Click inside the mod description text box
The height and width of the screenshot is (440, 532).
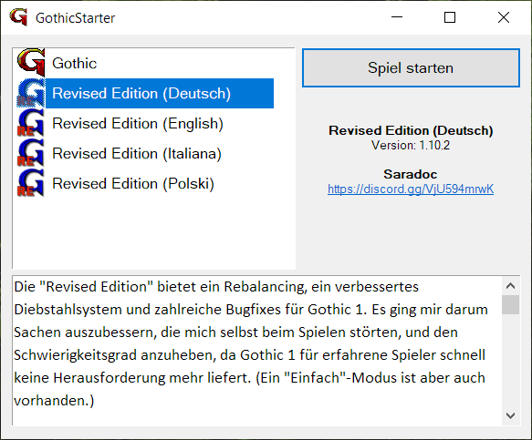pos(256,351)
